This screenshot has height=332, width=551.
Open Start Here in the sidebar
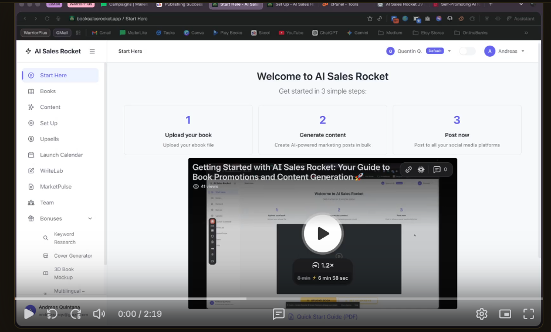60,76
